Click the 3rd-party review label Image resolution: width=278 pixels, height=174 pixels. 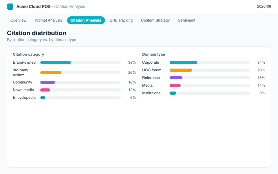[21, 72]
